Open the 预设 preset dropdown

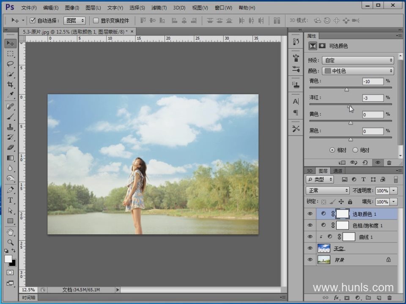tap(358, 60)
